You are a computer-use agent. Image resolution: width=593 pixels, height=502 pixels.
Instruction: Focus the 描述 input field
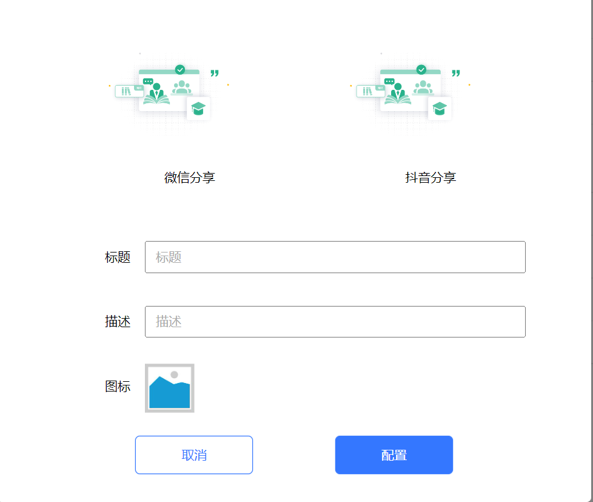[335, 322]
